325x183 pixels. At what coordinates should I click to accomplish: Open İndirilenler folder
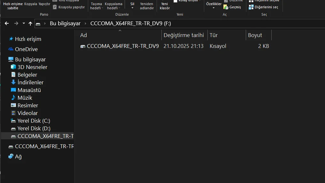coord(30,82)
